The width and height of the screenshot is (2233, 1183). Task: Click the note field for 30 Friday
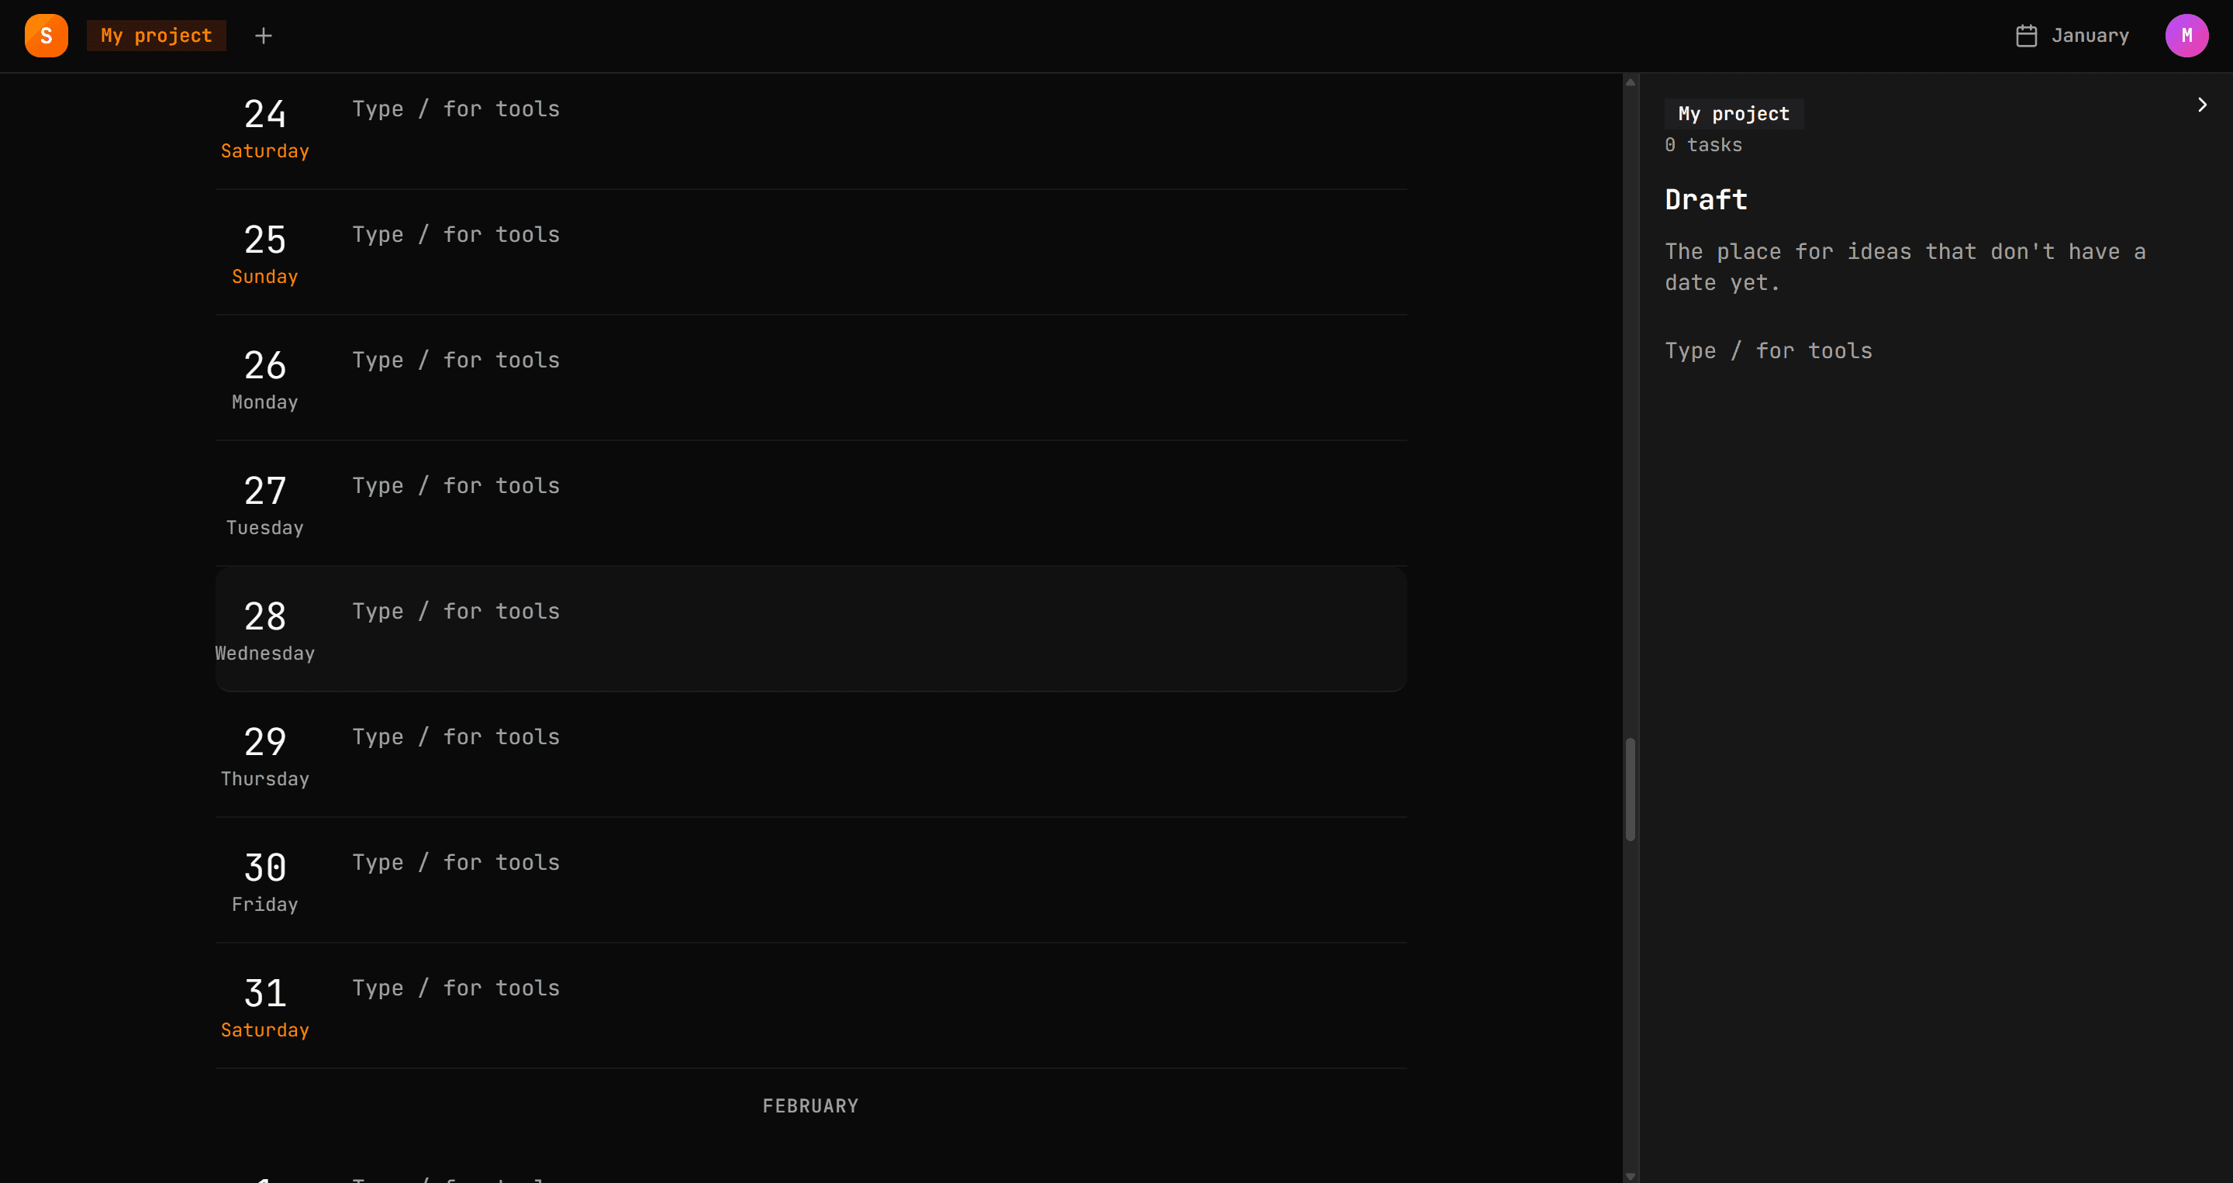[879, 863]
